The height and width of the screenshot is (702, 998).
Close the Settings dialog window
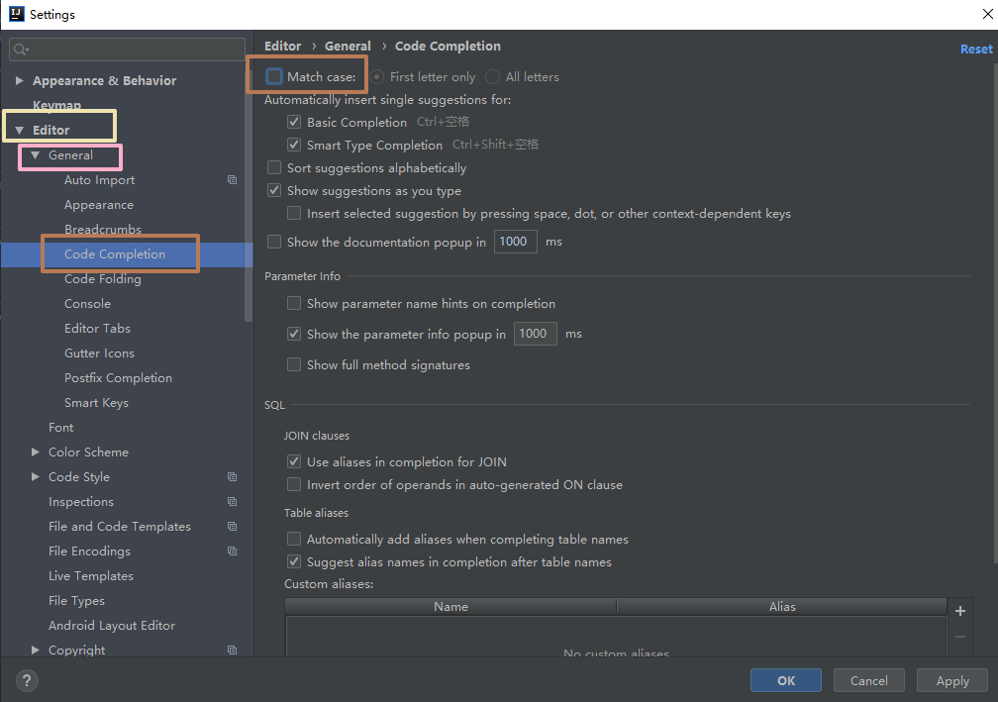987,14
